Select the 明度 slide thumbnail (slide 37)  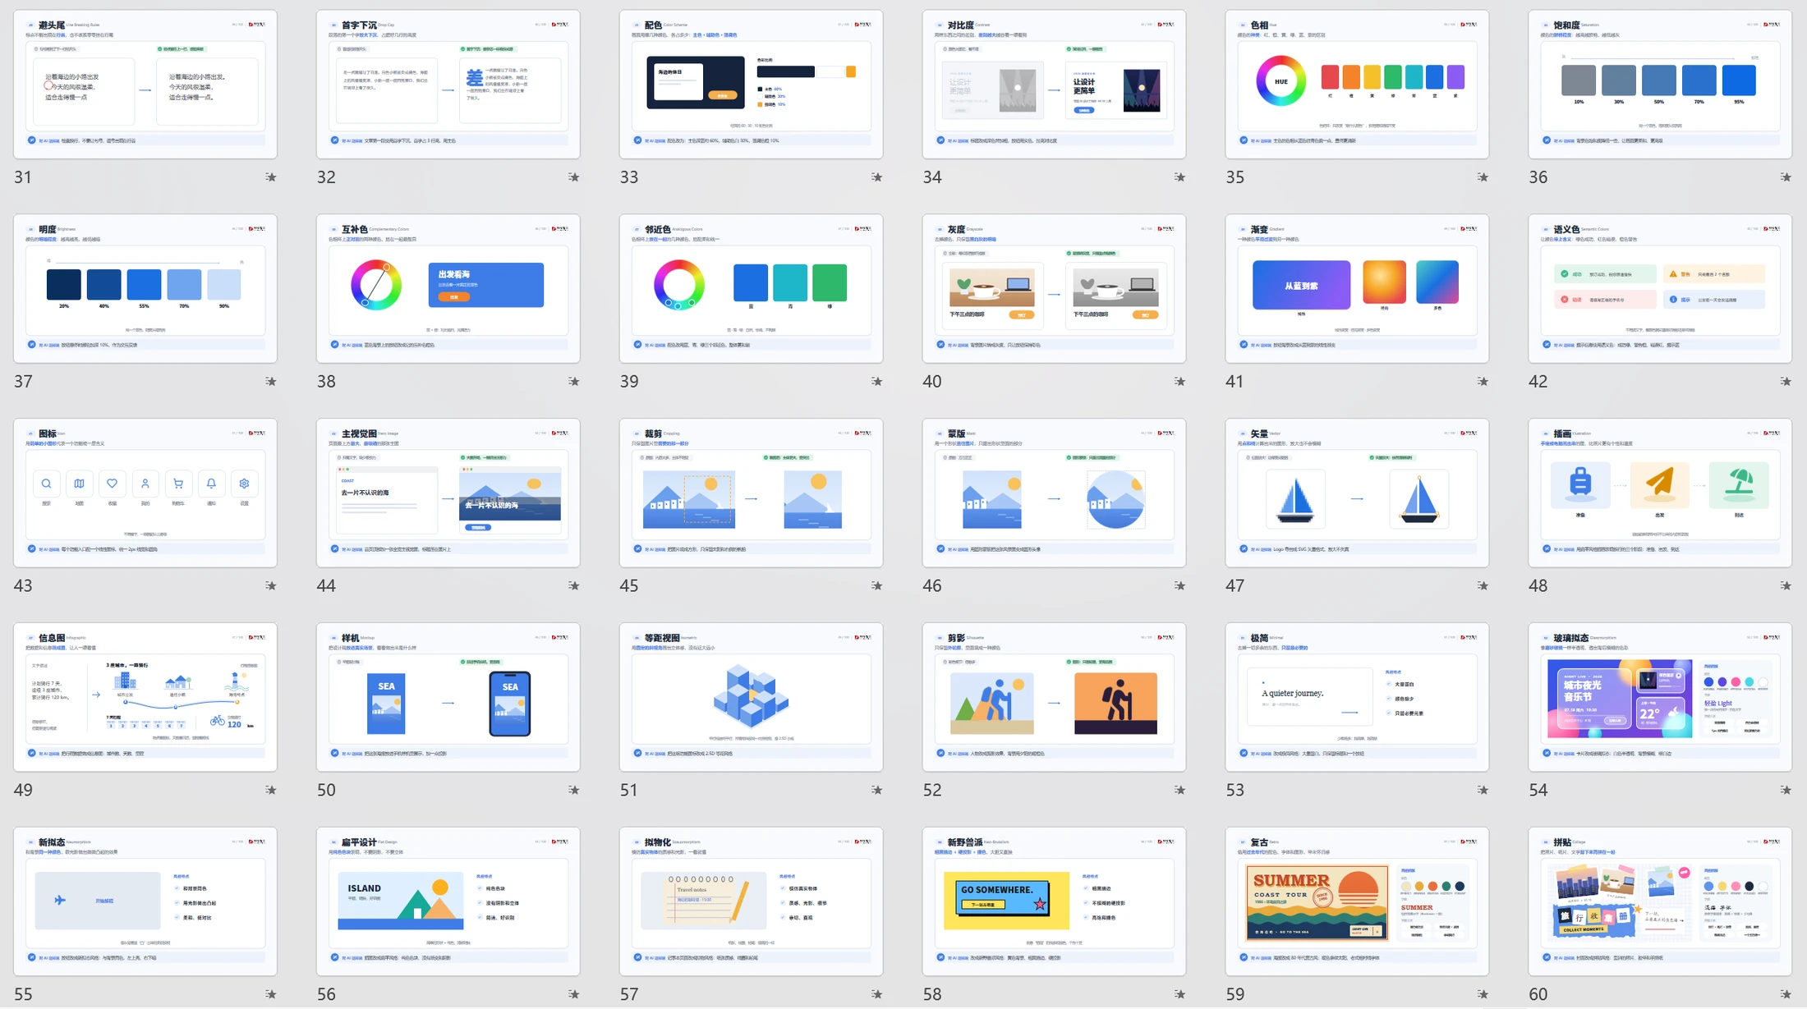click(145, 289)
